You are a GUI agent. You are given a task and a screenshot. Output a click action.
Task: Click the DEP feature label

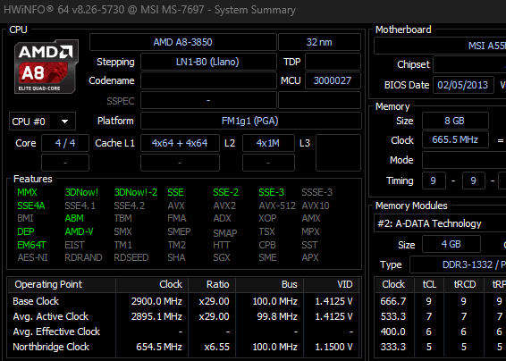tap(26, 231)
